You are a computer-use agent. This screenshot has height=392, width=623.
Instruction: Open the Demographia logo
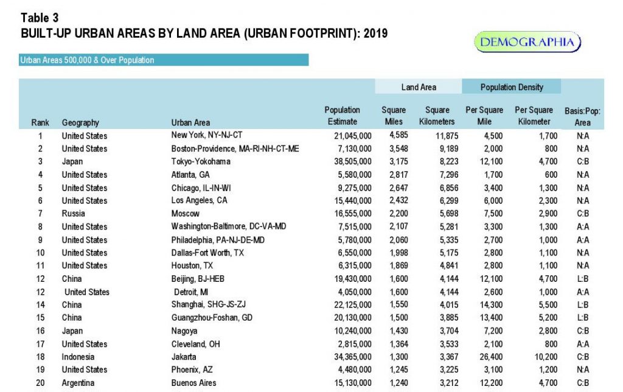point(527,41)
